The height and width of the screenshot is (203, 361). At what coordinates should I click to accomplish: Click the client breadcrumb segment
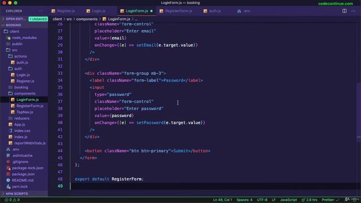pos(57,19)
